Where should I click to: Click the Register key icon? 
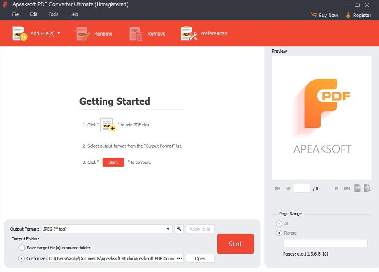pyautogui.click(x=348, y=15)
